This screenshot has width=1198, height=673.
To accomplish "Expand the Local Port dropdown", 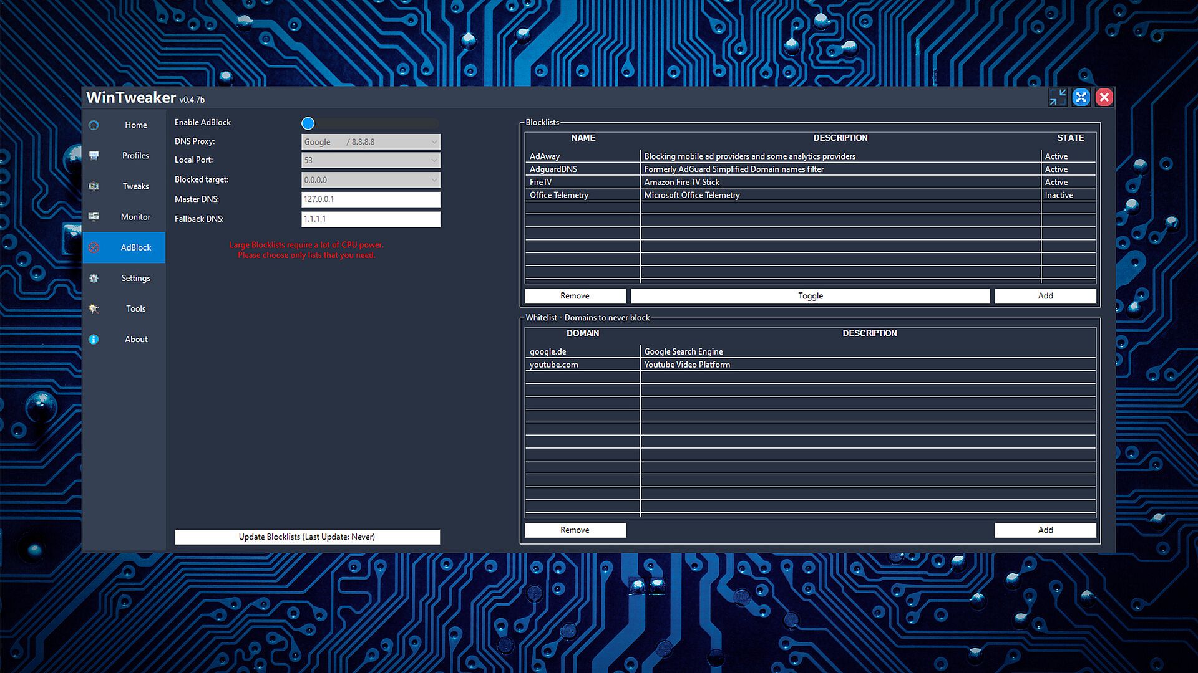I will click(371, 160).
